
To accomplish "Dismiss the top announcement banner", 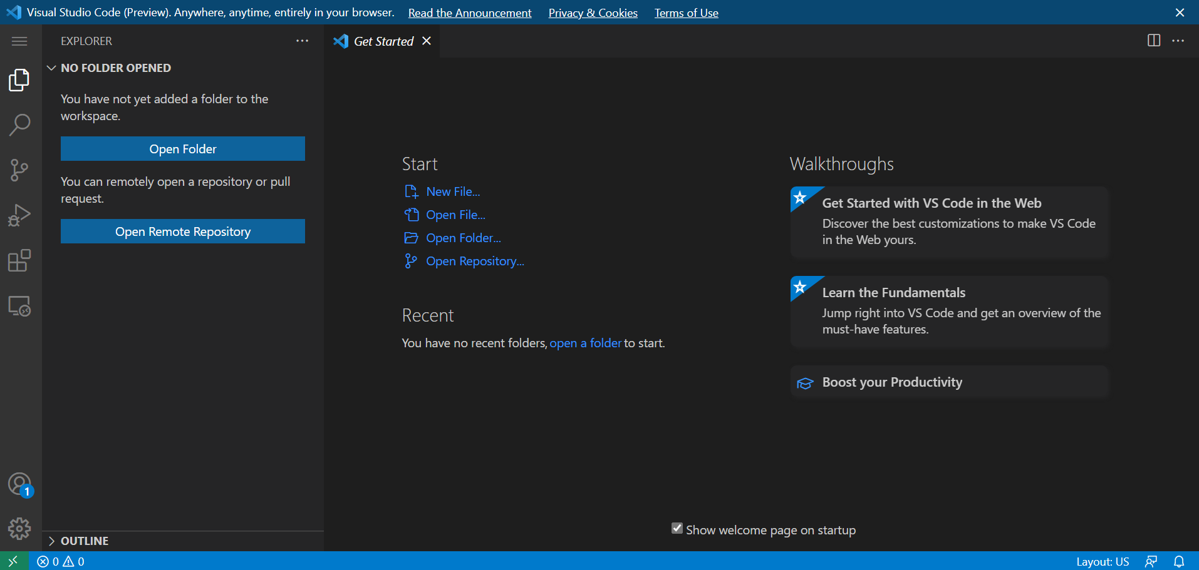I will [1180, 13].
